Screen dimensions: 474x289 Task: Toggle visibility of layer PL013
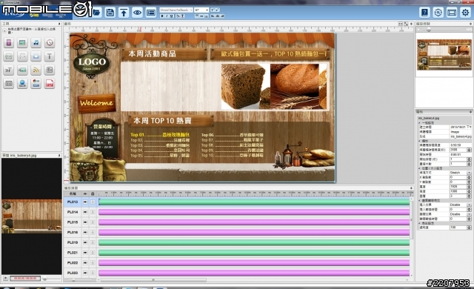click(85, 202)
